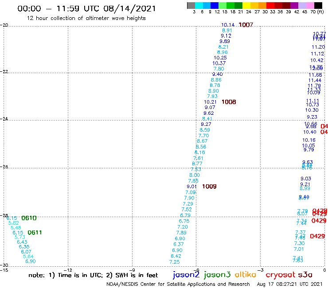Click wave height value 7.25
This screenshot has height=288, width=328.
click(175, 262)
